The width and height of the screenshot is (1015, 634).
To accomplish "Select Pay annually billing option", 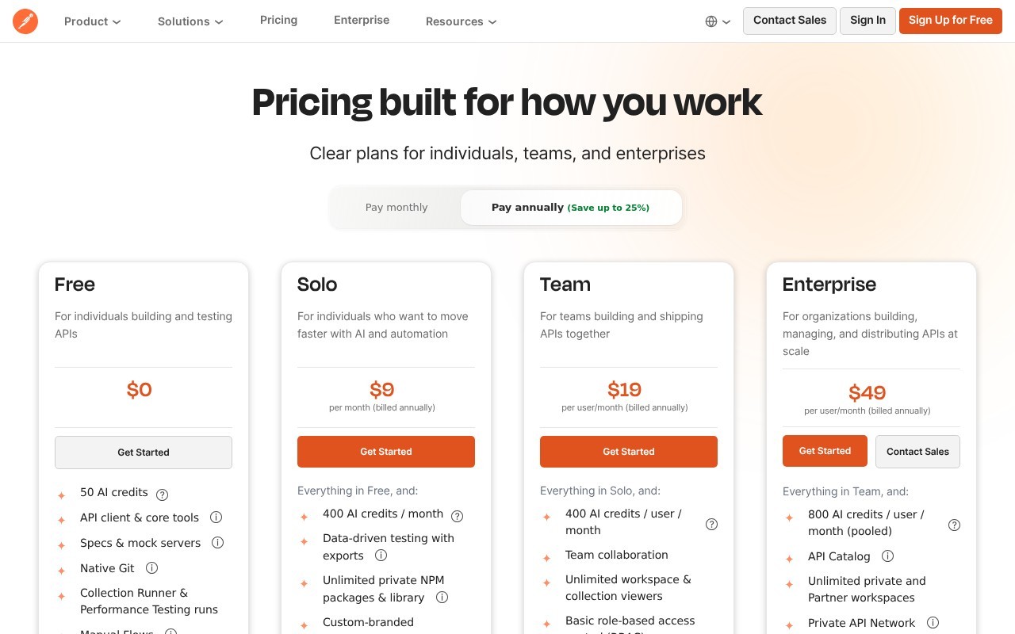I will pos(571,208).
